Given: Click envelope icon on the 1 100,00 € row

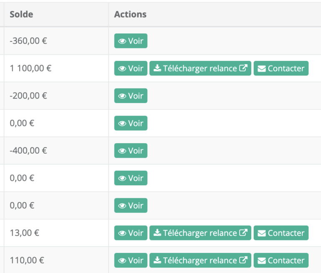Looking at the screenshot, I should 262,69.
